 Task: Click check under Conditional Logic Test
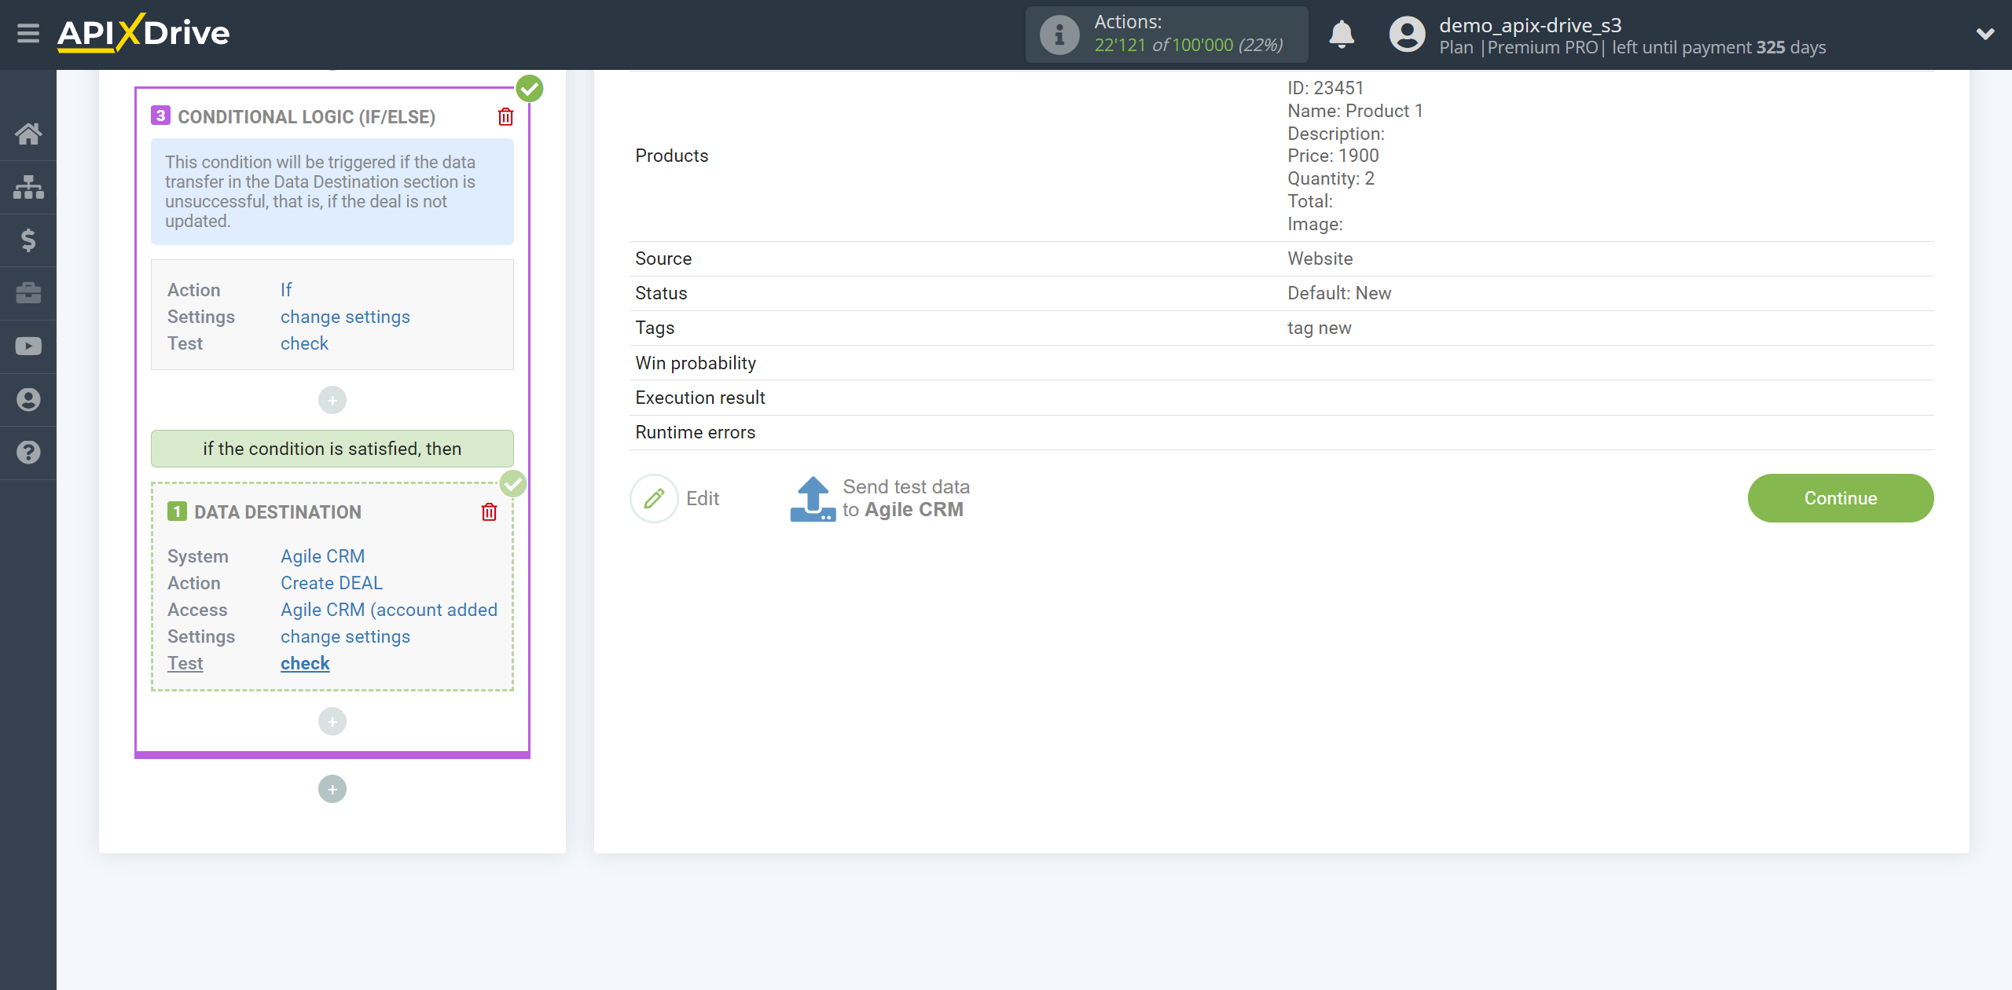[304, 343]
